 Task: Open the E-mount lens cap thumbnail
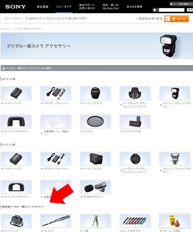click(135, 158)
